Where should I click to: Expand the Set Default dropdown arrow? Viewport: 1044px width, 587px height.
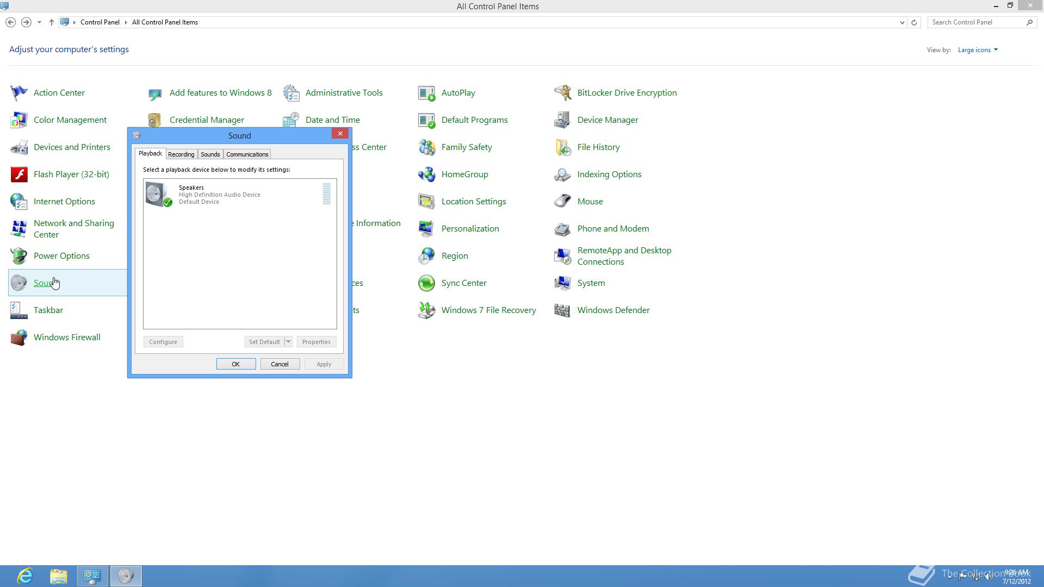(288, 342)
